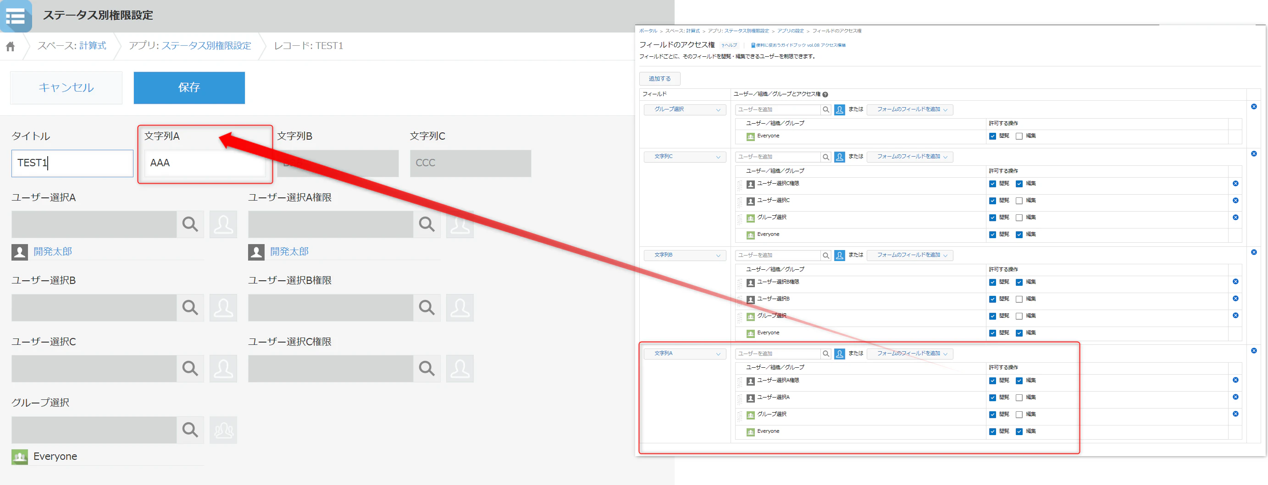Focus the 文字列A input containing AAA
Screen dimensions: 1268x485
pos(205,163)
